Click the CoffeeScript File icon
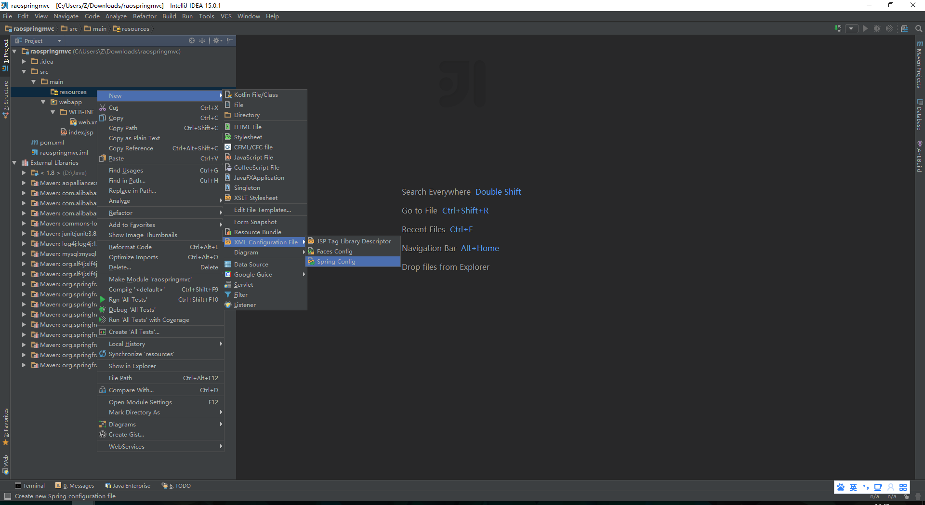 [228, 168]
